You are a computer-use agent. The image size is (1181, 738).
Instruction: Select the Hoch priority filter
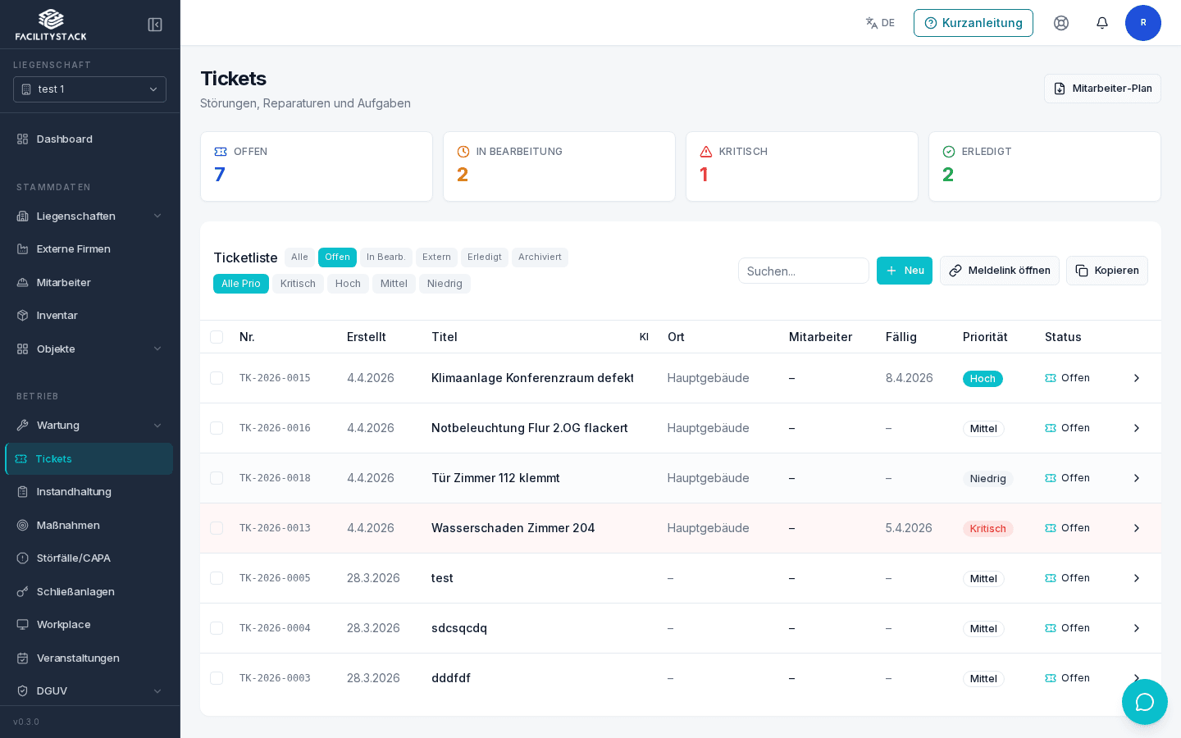[x=348, y=284]
